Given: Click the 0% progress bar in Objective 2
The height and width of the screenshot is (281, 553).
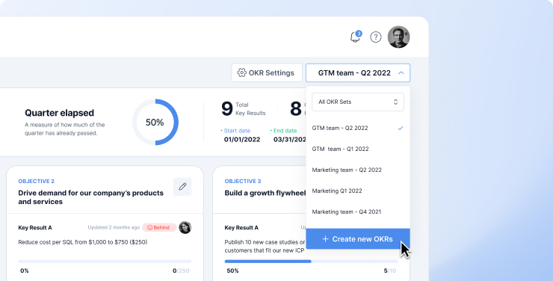Looking at the screenshot, I should (x=105, y=262).
